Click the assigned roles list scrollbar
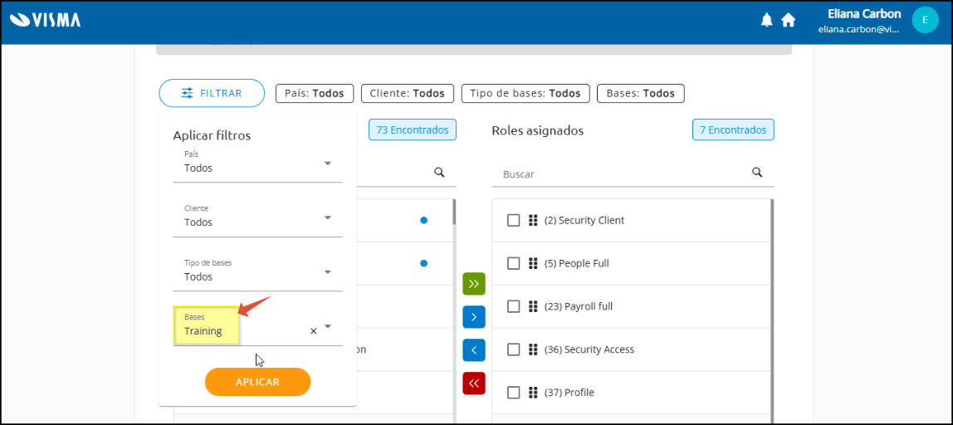 point(772,310)
